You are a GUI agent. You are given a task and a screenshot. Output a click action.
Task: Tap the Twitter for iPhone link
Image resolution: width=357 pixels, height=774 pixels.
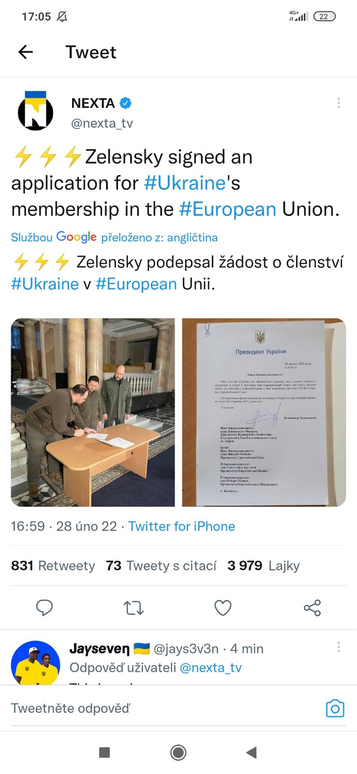click(x=181, y=526)
